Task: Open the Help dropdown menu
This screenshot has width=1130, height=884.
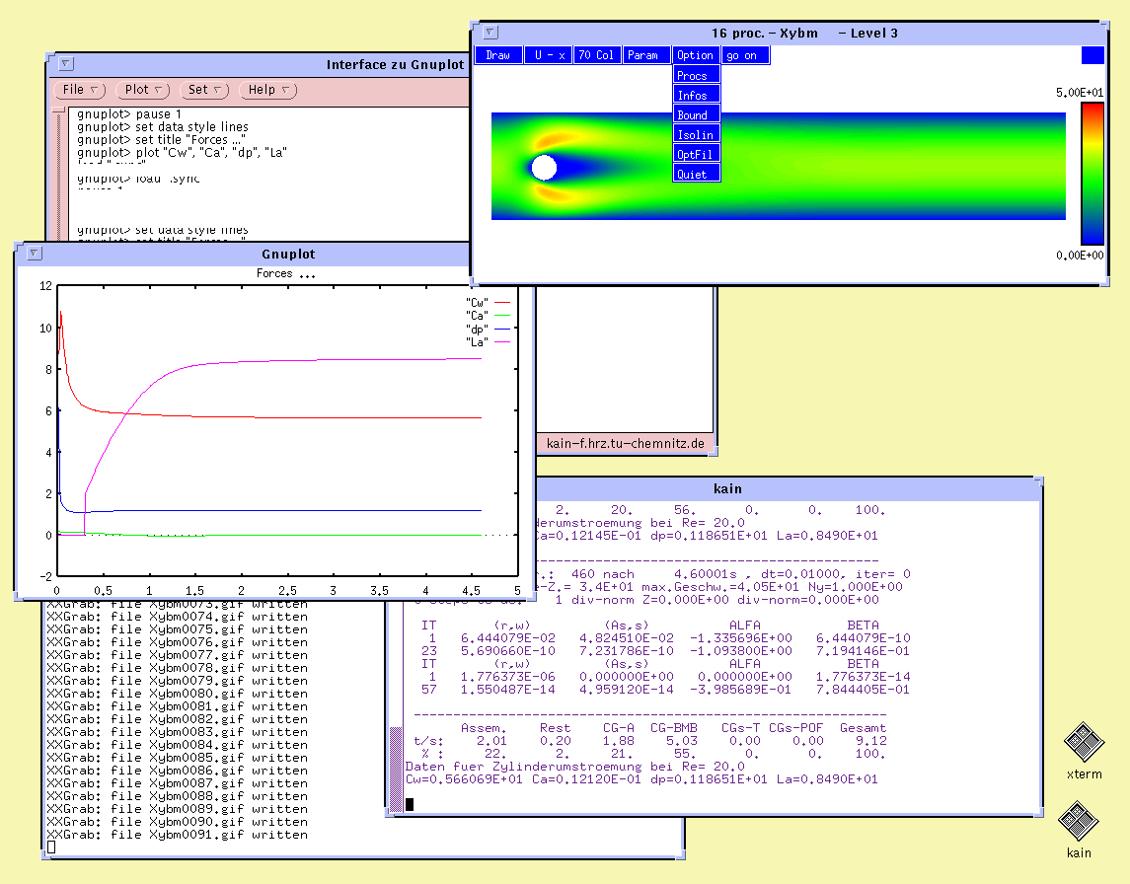Action: [270, 90]
